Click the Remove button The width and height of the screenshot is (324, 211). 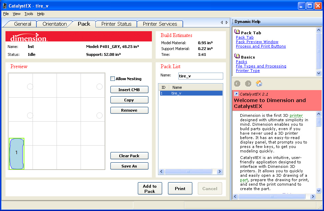point(129,110)
